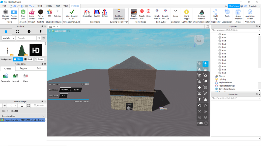Screen dimensions: 261x146
Task: Set resize Directions to Both
Action: tap(76, 90)
